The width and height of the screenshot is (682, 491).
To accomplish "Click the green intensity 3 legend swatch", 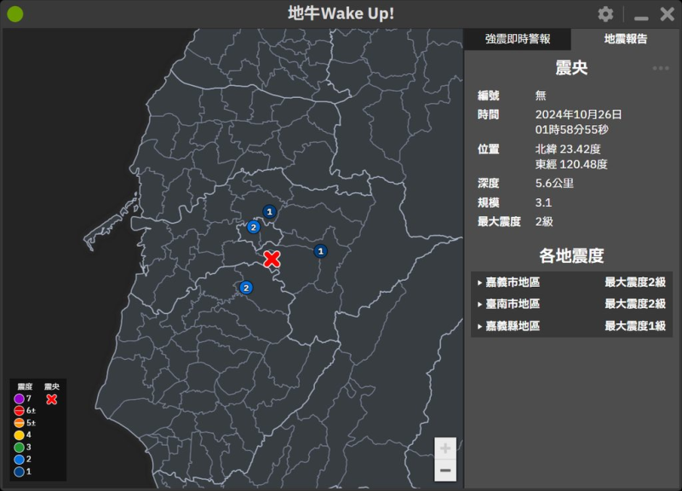I will (x=20, y=447).
